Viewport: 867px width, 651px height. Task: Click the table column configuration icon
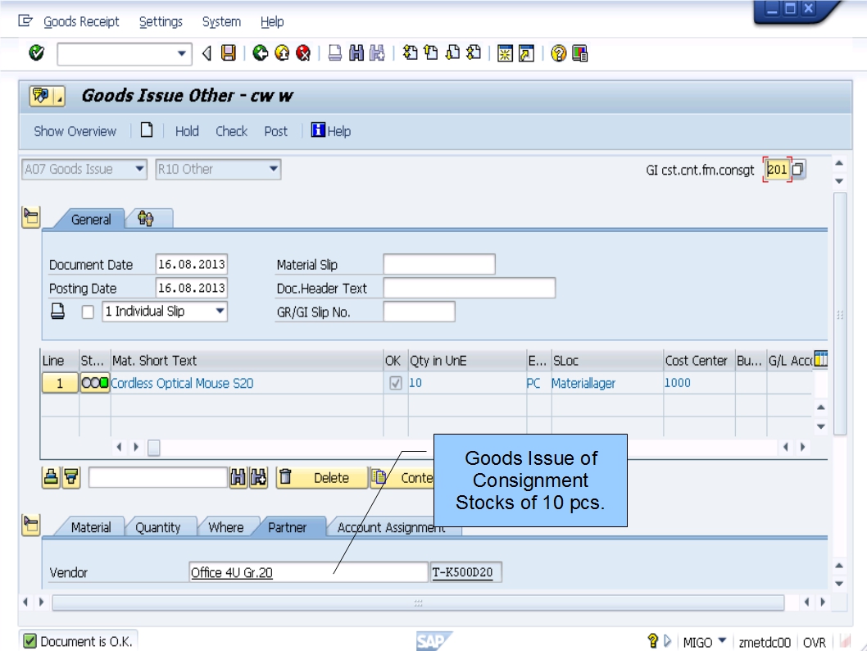pyautogui.click(x=821, y=359)
